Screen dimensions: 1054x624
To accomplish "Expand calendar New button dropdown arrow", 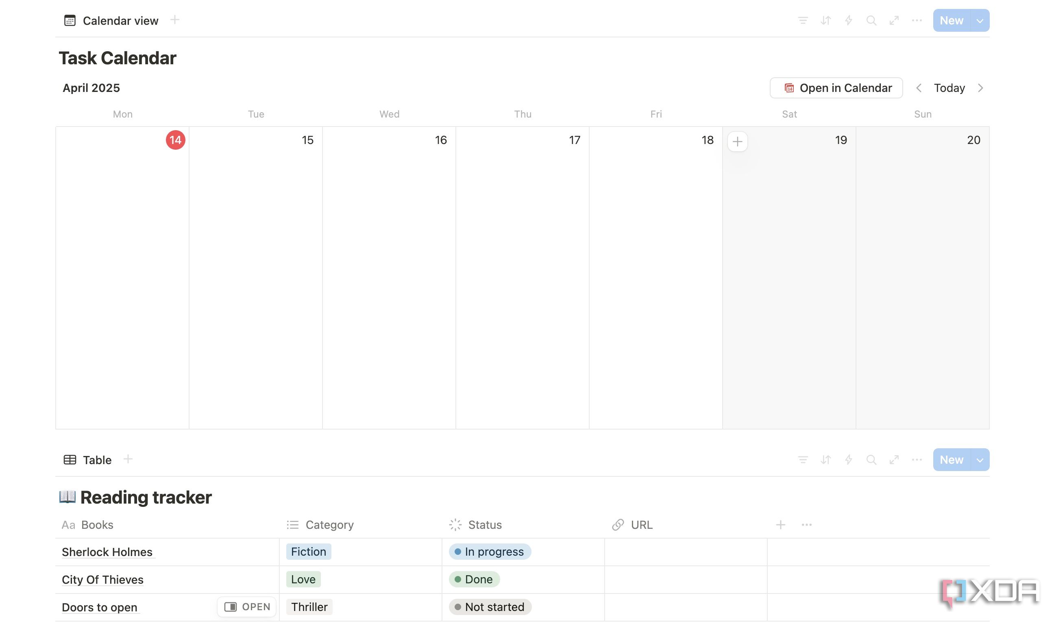I will coord(980,21).
